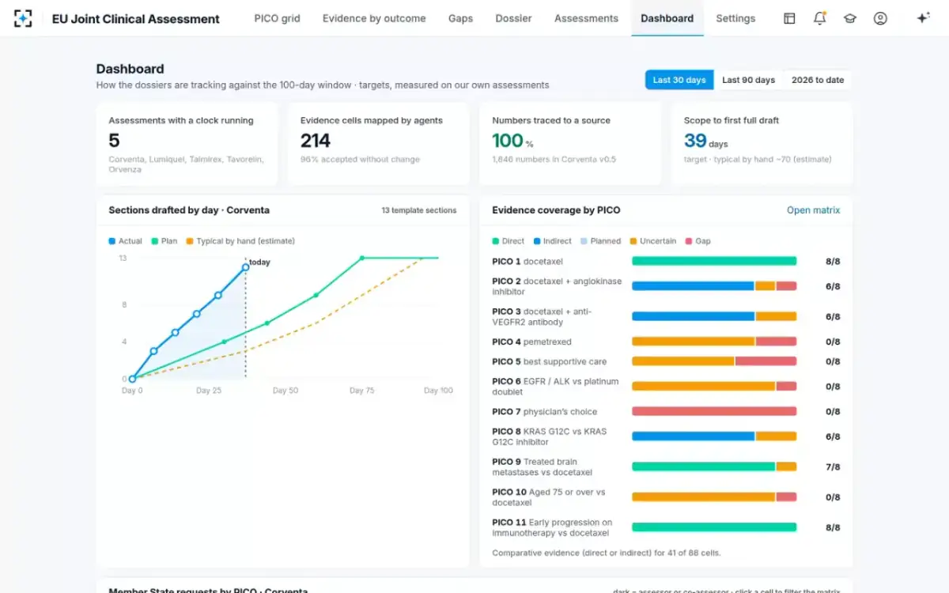This screenshot has height=593, width=949.
Task: Click PICO 6 EGFR / ALK label
Action: pyautogui.click(x=555, y=387)
